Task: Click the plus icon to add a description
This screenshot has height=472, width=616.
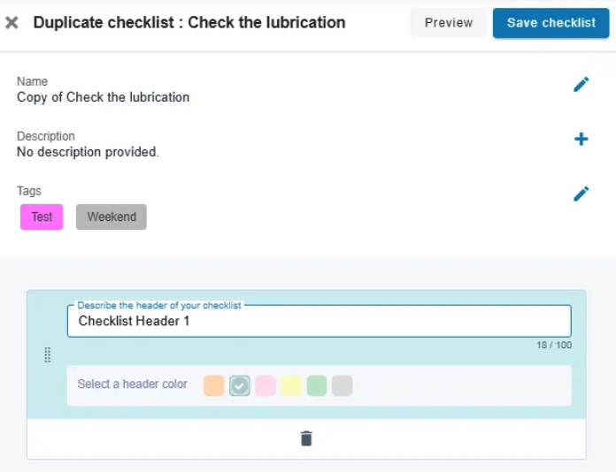Action: click(x=581, y=139)
